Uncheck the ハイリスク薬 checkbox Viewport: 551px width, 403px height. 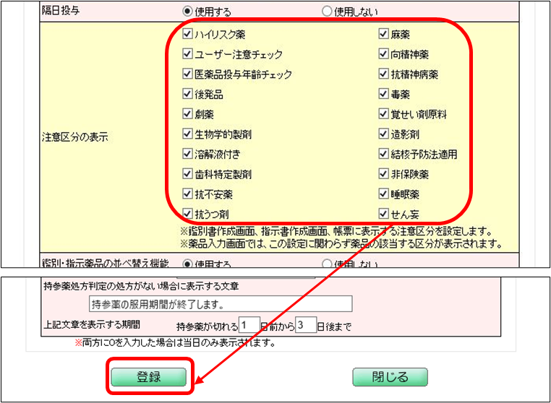(x=188, y=34)
